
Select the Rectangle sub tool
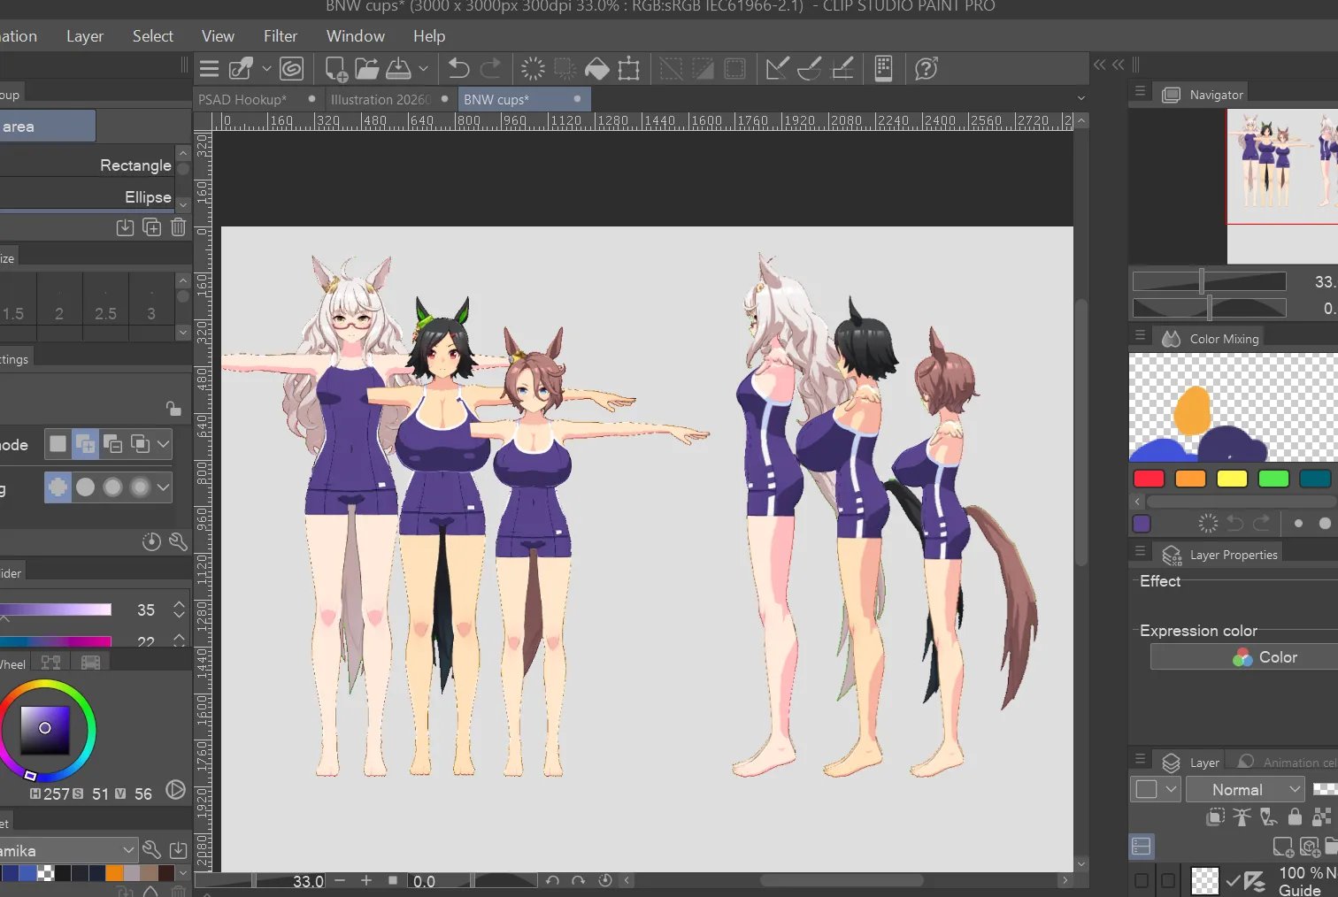click(x=87, y=165)
